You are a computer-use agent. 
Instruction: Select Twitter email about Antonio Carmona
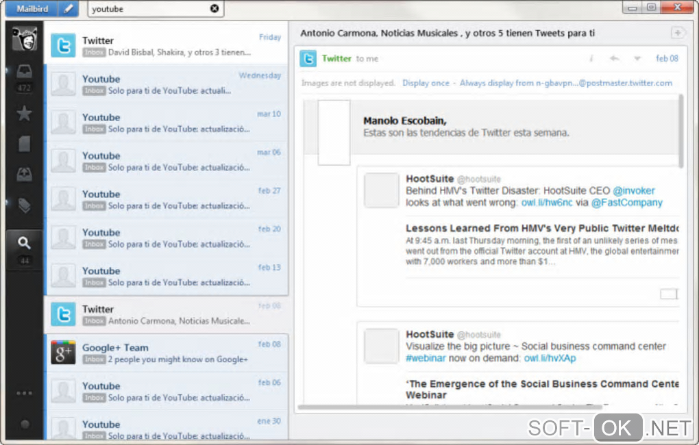pyautogui.click(x=167, y=314)
